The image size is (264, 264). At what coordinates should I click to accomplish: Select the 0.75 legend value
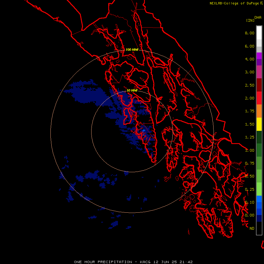click(x=250, y=163)
